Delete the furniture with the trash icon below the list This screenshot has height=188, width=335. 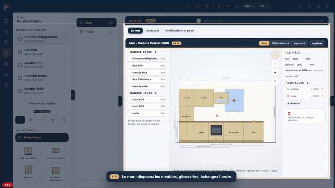coord(64,120)
